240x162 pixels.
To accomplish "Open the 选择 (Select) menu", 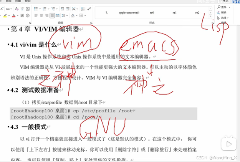I will (223, 18).
